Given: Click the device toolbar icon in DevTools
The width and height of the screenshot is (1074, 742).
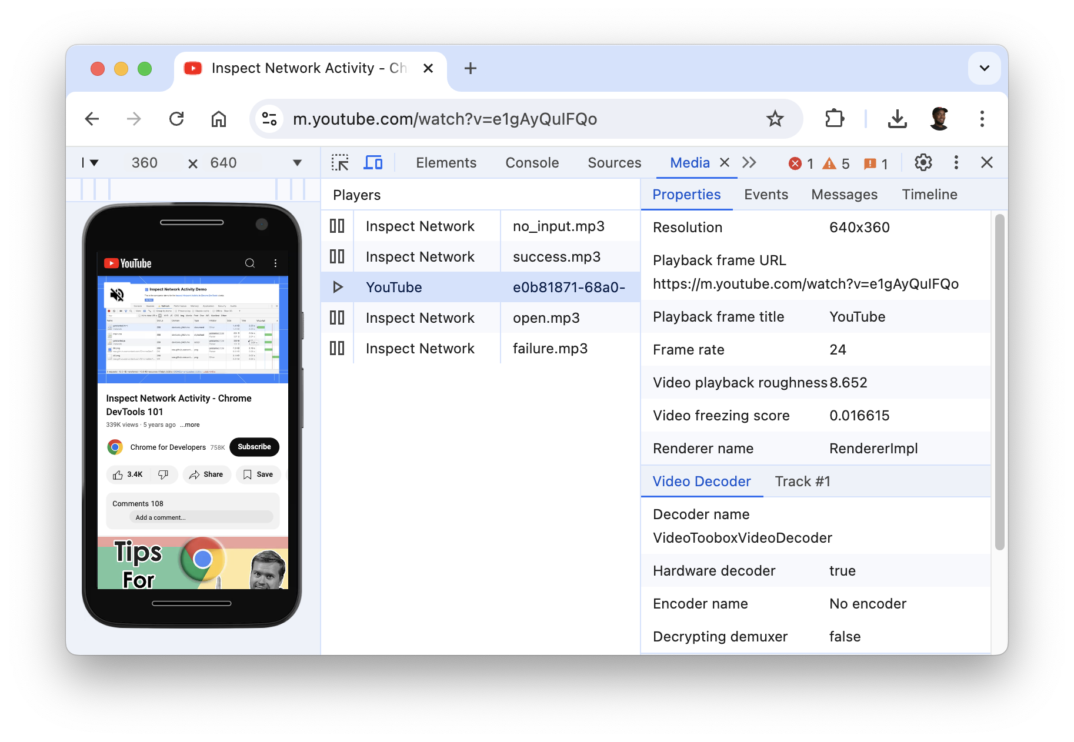Looking at the screenshot, I should (x=373, y=162).
